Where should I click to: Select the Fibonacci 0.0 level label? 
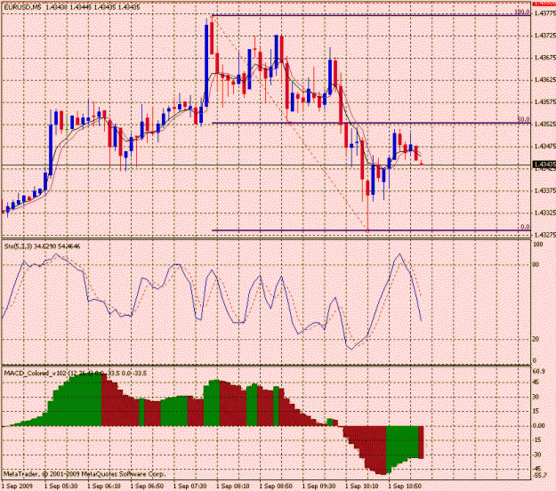click(525, 227)
